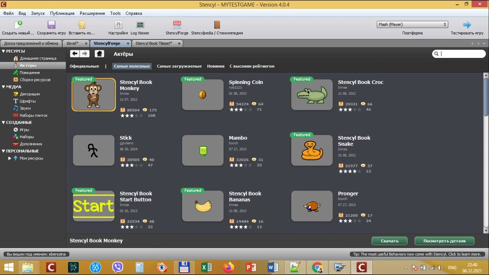Collapse the СОЗДАННЫЕ section
The image size is (489, 275).
(3, 123)
